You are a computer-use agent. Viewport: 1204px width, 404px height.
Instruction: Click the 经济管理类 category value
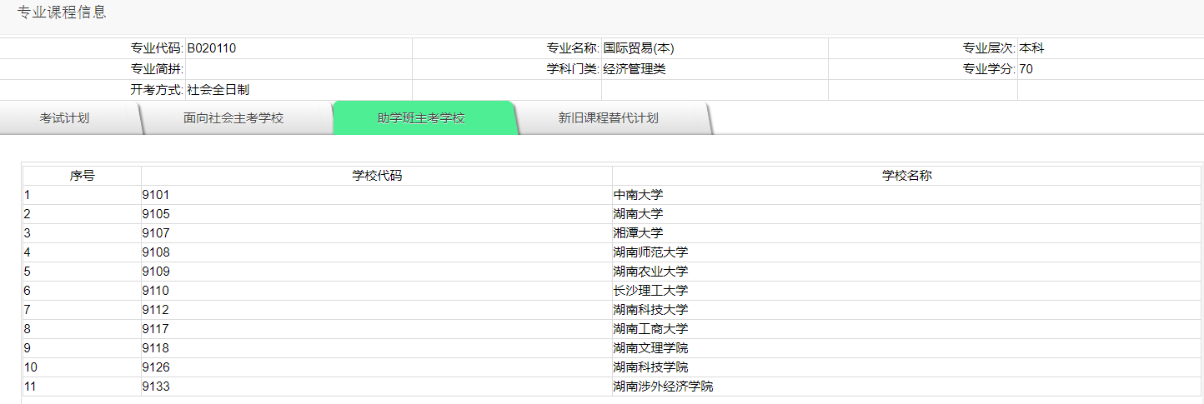(635, 69)
